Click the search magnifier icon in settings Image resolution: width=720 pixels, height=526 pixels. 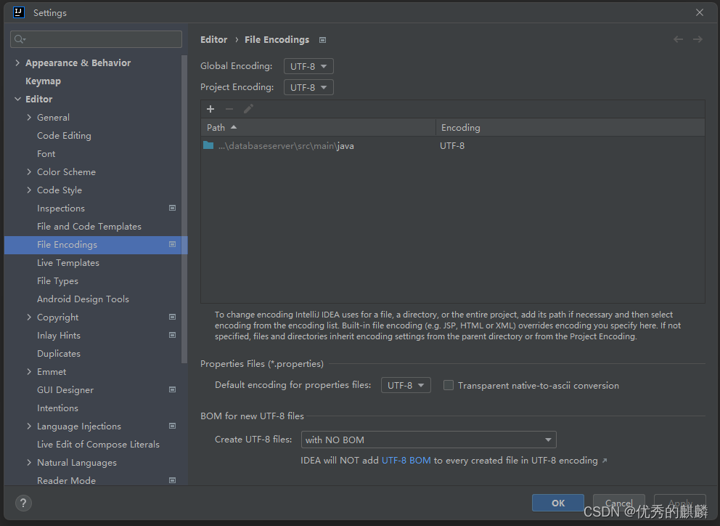(x=20, y=39)
